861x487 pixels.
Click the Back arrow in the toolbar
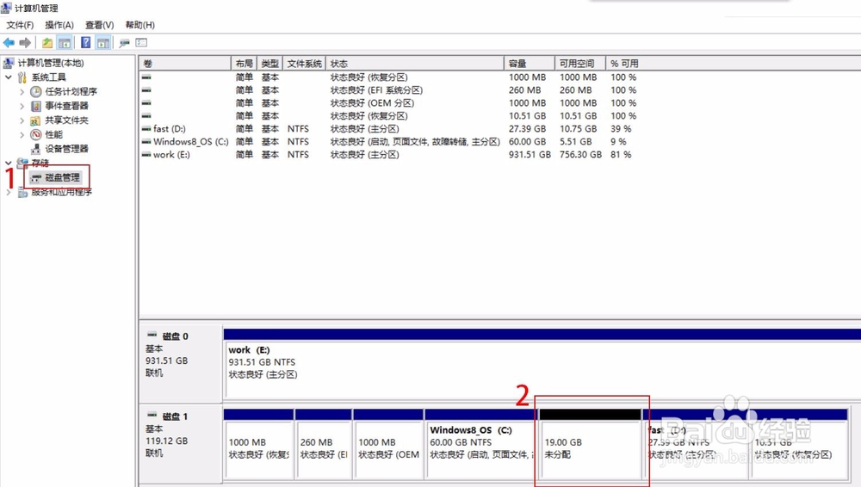(9, 43)
